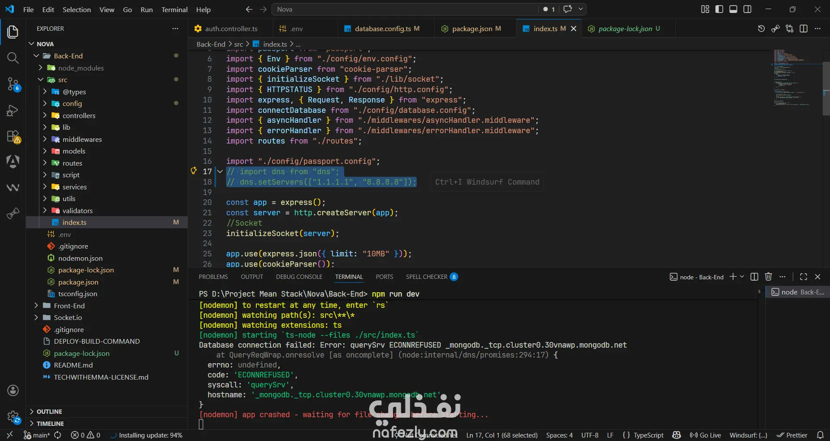Screen dimensions: 830x441
Task: Close the index.ts editor tab
Action: coord(574,29)
